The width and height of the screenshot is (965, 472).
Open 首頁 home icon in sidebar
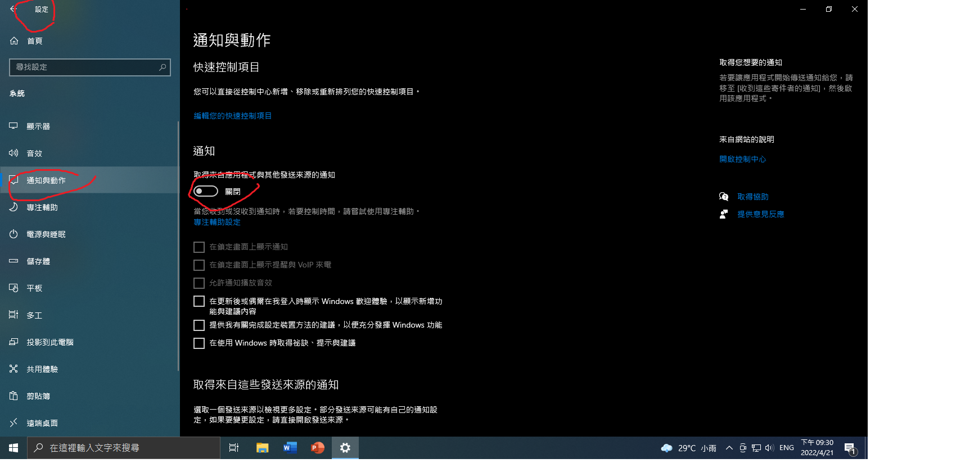pyautogui.click(x=14, y=41)
